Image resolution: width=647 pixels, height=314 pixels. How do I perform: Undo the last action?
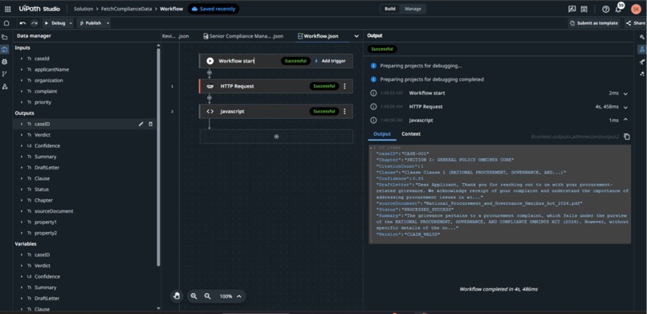pyautogui.click(x=22, y=23)
